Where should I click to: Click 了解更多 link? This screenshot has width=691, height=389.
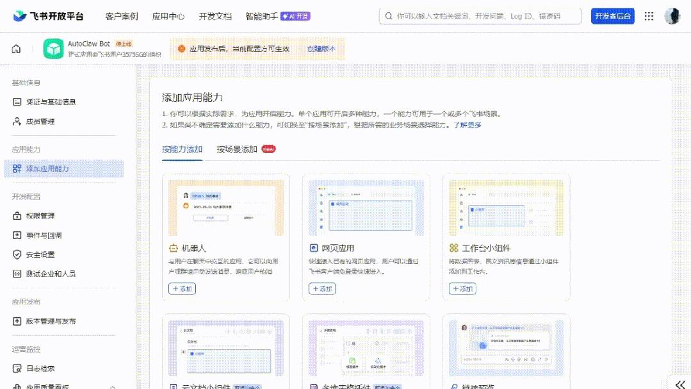tap(467, 125)
